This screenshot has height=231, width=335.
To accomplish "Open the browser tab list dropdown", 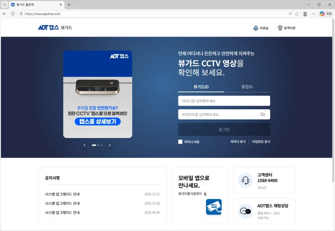I will pos(5,5).
